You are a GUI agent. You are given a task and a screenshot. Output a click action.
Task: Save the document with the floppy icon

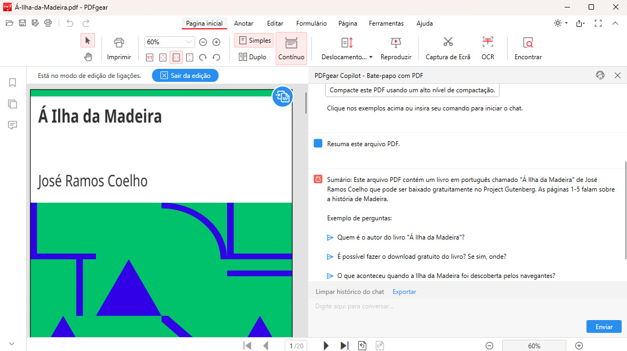[x=22, y=23]
